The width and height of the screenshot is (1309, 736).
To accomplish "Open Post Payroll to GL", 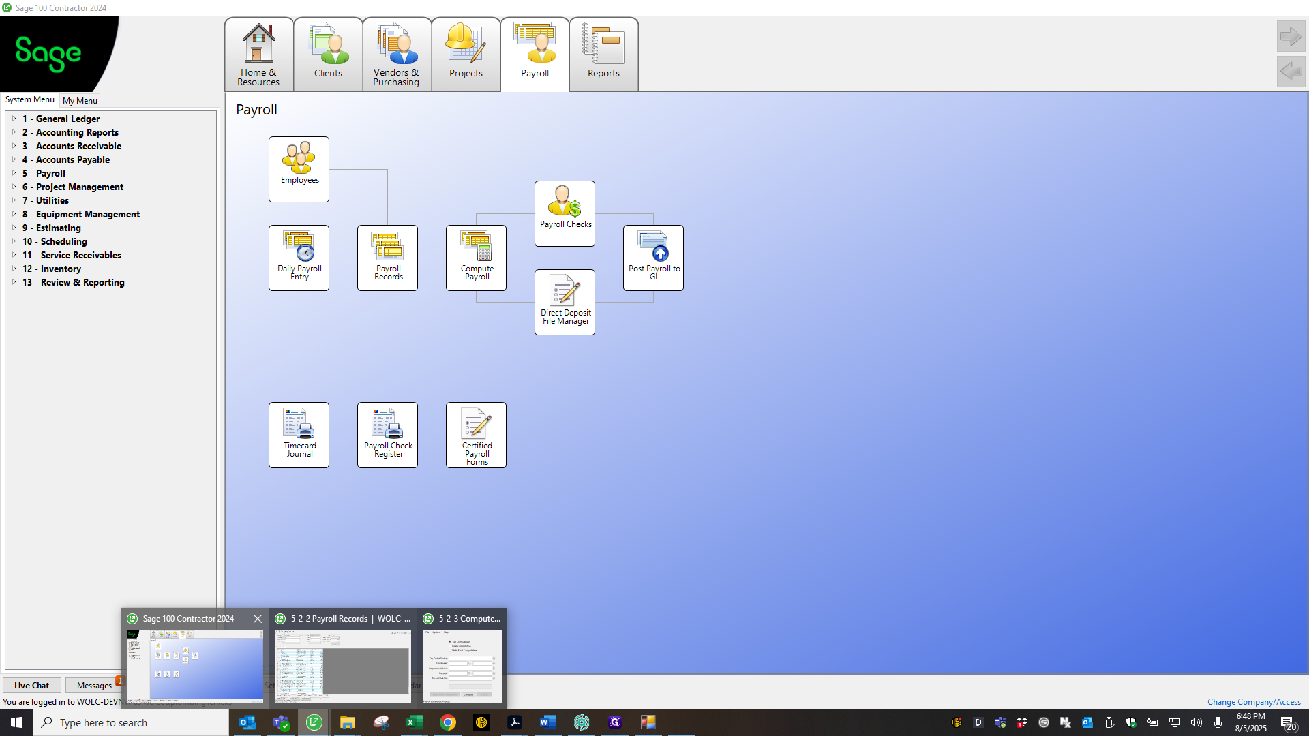I will (x=653, y=258).
